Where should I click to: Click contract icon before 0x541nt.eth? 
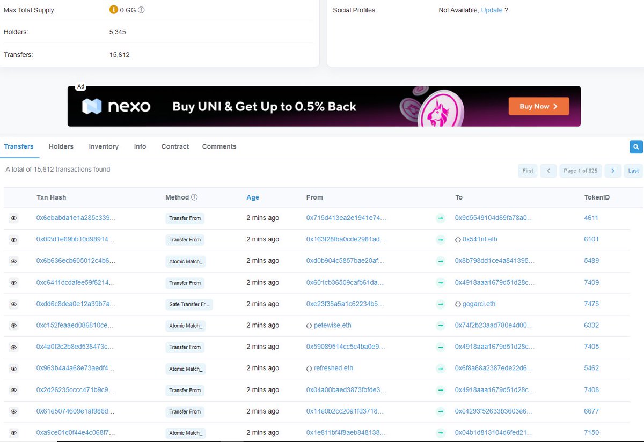coord(458,240)
